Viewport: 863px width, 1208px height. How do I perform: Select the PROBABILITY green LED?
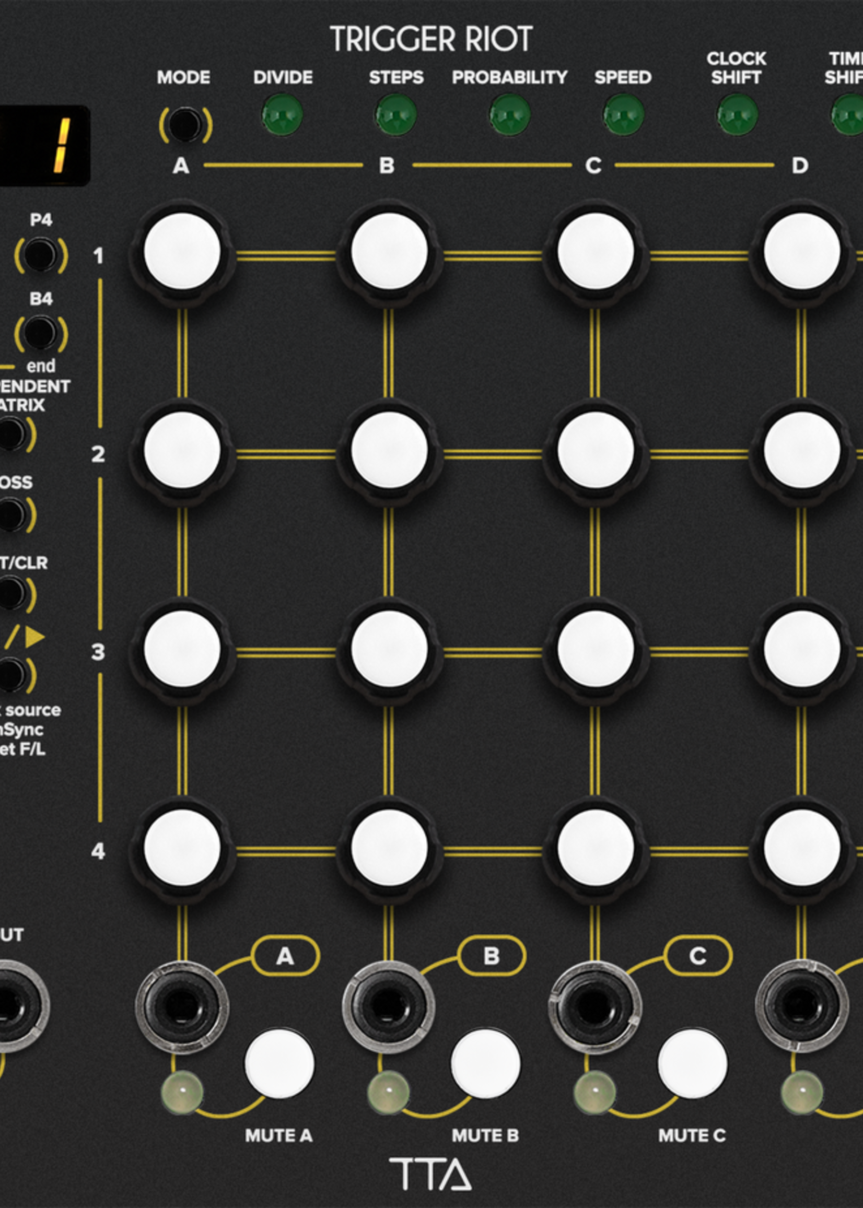[510, 115]
